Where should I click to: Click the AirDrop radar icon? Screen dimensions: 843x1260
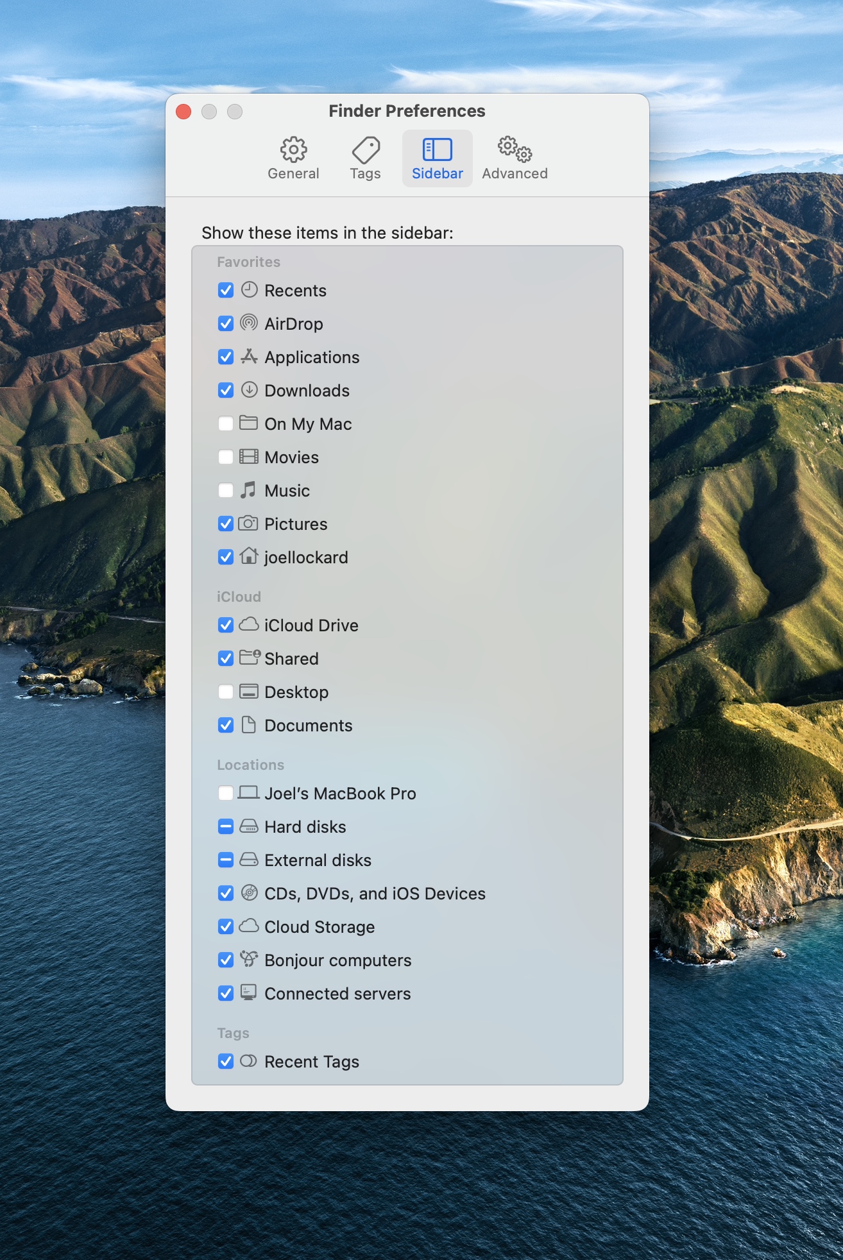point(249,323)
